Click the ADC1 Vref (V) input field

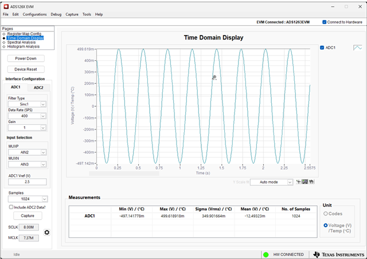pos(28,182)
